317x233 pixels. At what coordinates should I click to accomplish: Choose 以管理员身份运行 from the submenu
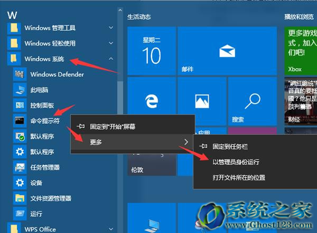point(236,162)
